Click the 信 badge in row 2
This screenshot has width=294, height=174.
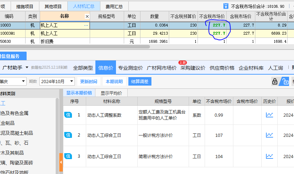(68, 135)
